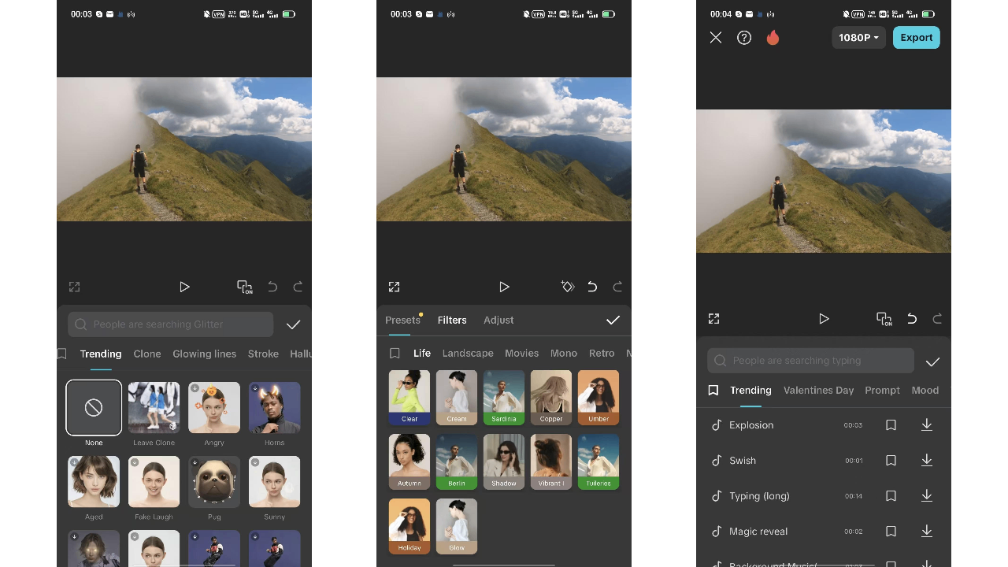This screenshot has height=567, width=1008.
Task: Select the Mood sounds tab
Action: click(925, 391)
